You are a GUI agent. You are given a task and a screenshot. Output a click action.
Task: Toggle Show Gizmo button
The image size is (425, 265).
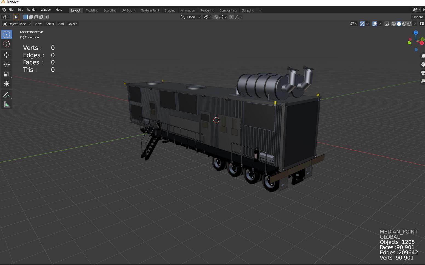pyautogui.click(x=362, y=24)
